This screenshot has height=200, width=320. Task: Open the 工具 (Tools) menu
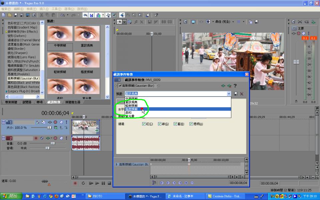click(x=56, y=9)
